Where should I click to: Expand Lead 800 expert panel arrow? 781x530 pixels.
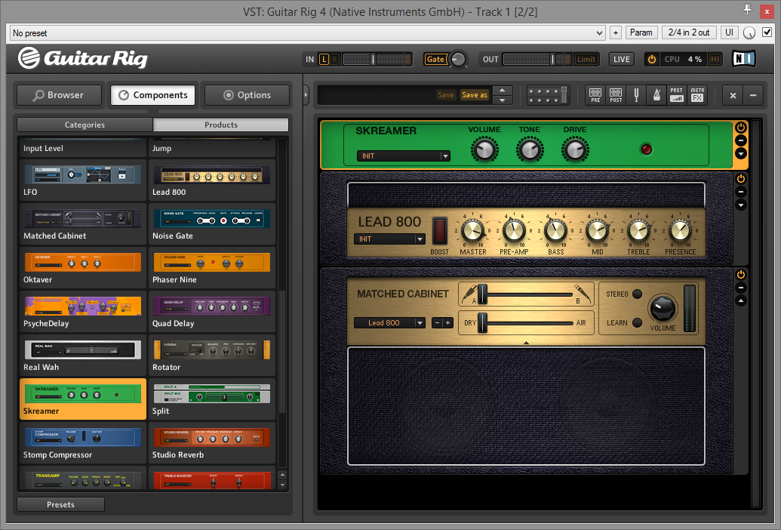[741, 205]
